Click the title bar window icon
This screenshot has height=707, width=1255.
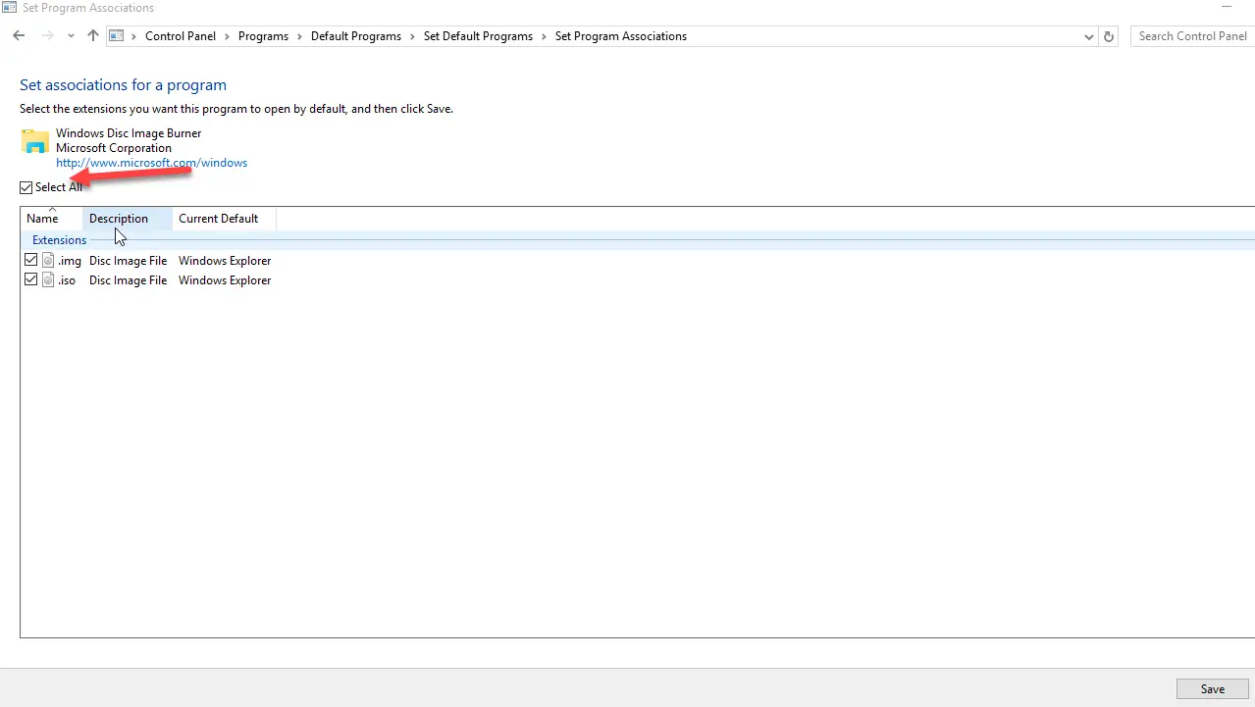tap(9, 8)
